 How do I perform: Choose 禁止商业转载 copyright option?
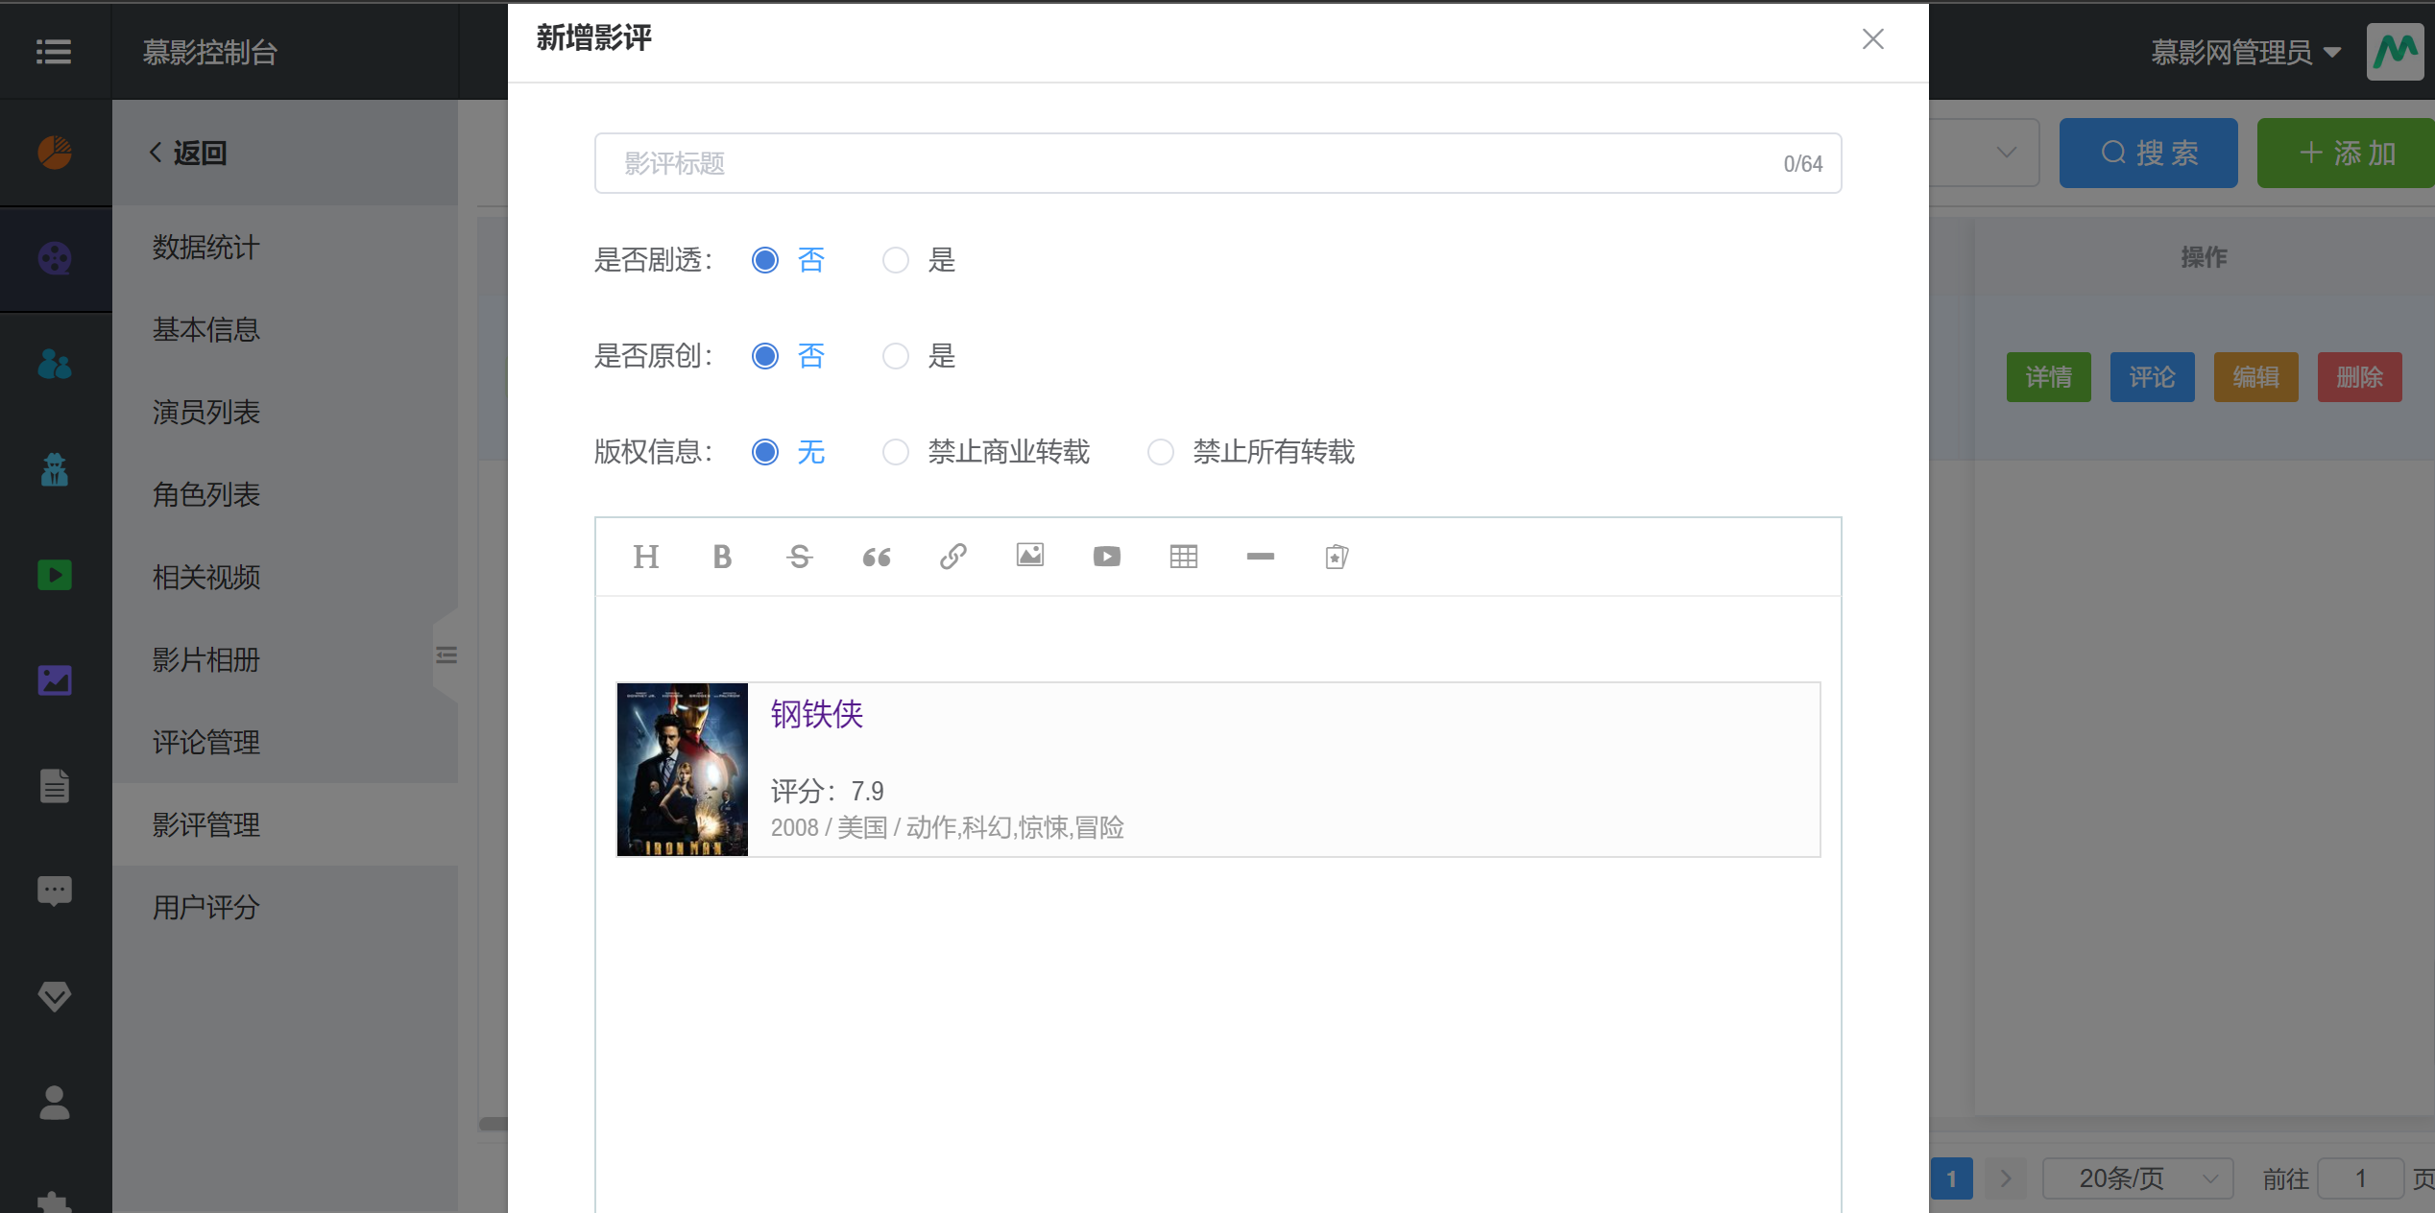pos(986,452)
